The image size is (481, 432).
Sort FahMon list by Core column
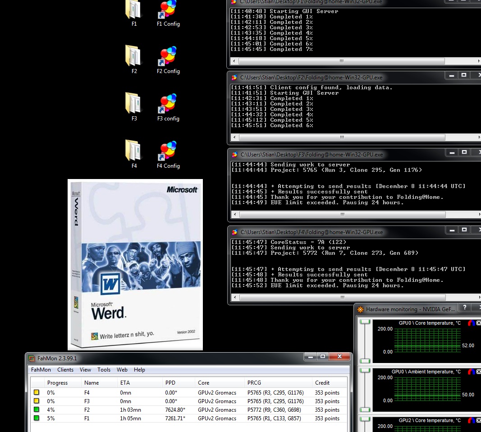pyautogui.click(x=220, y=382)
